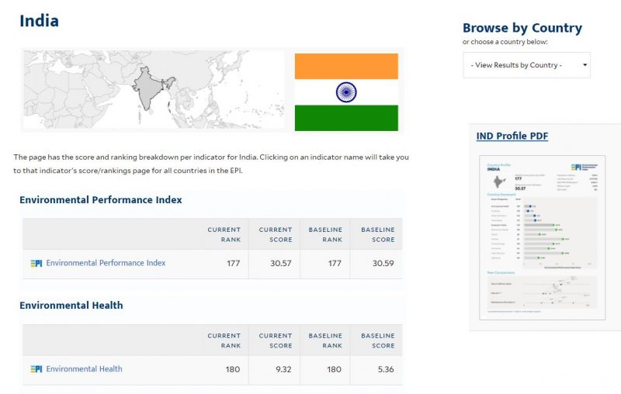621x394 pixels.
Task: Open the Environmental Performance Index indicator link
Action: tap(106, 263)
